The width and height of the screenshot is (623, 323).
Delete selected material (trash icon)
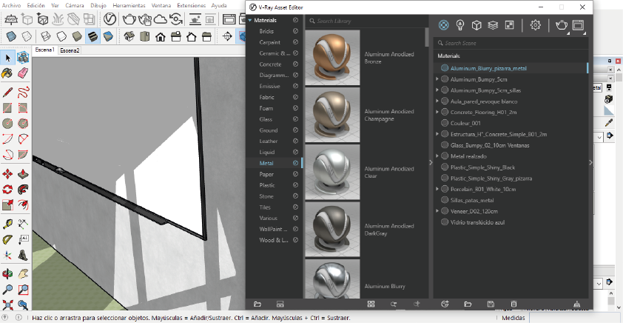(x=513, y=304)
